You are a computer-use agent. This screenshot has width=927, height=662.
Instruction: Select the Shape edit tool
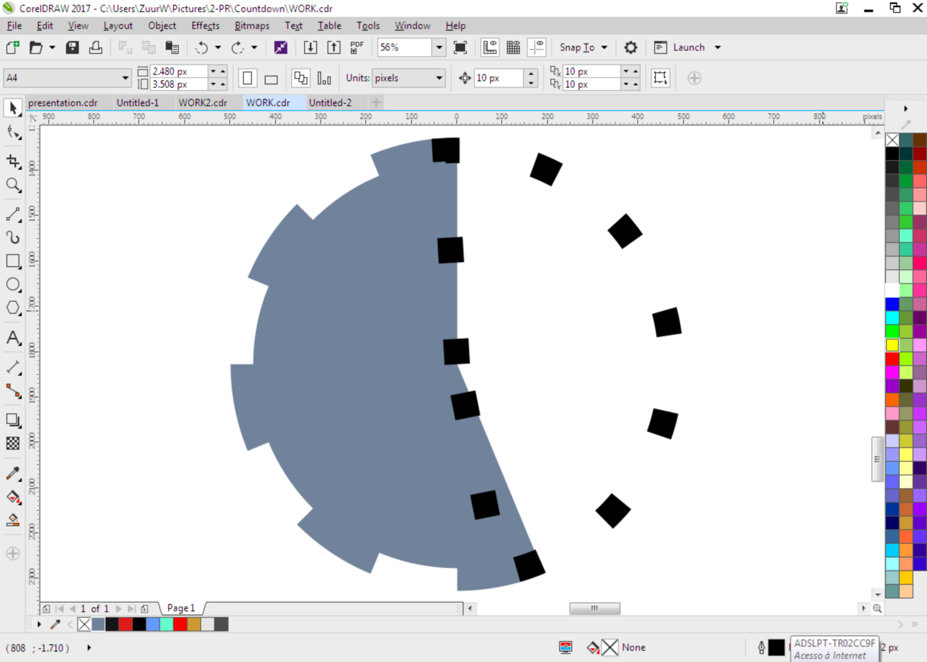tap(13, 133)
